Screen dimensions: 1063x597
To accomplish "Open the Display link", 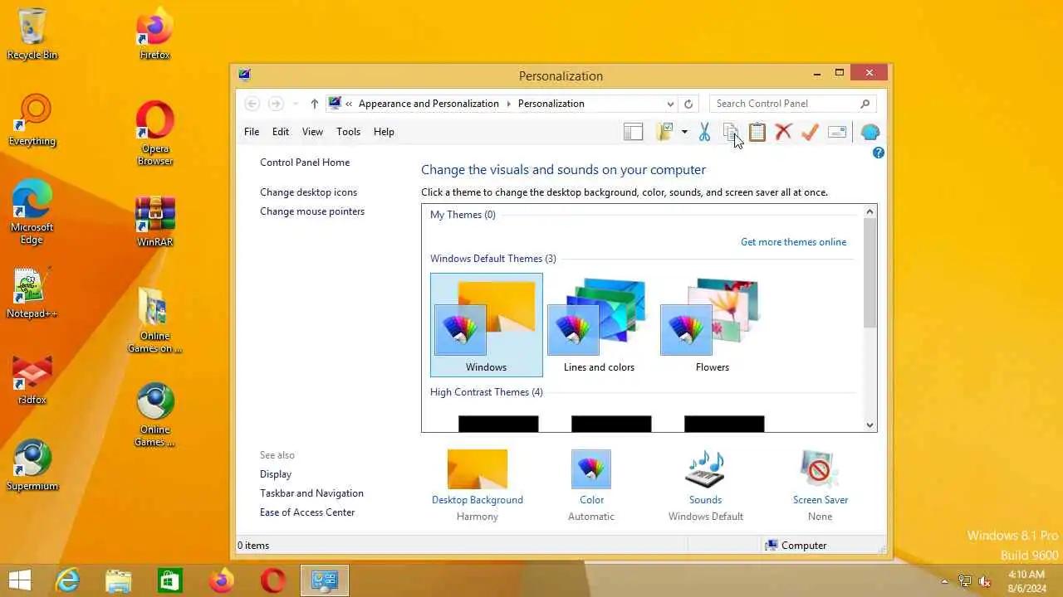I will click(x=276, y=474).
